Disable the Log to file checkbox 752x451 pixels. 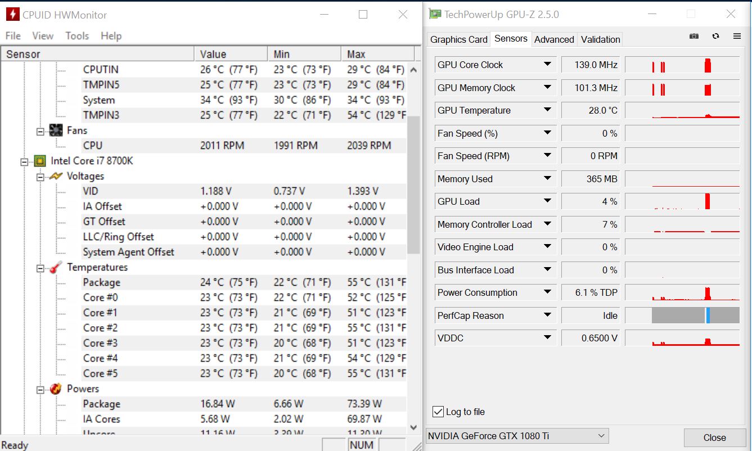(438, 412)
